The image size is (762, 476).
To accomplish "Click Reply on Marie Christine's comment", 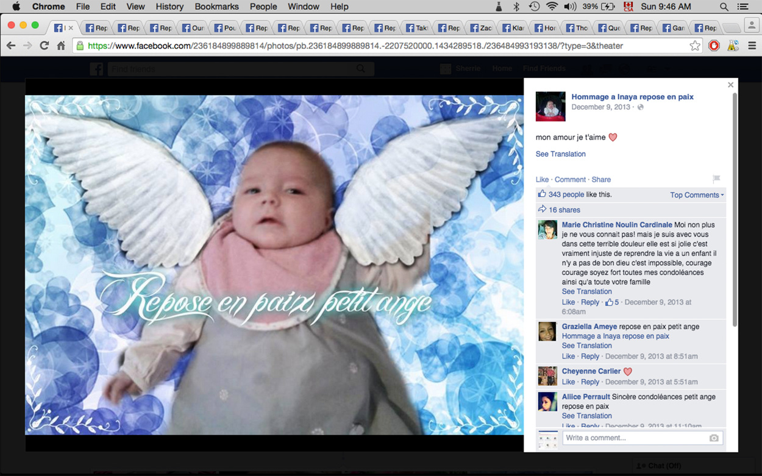I will click(589, 302).
